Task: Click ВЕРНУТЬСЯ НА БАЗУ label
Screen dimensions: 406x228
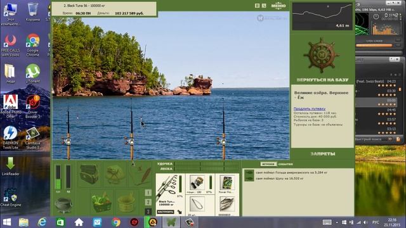Action: [322, 80]
